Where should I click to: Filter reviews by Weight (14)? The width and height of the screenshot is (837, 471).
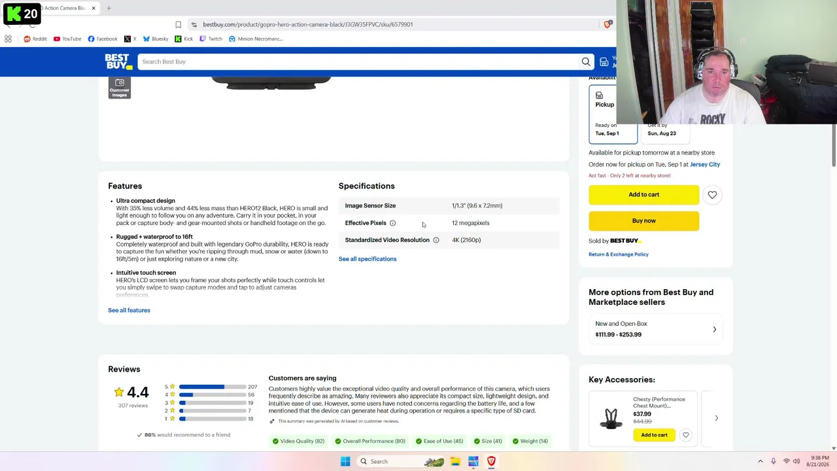530,441
